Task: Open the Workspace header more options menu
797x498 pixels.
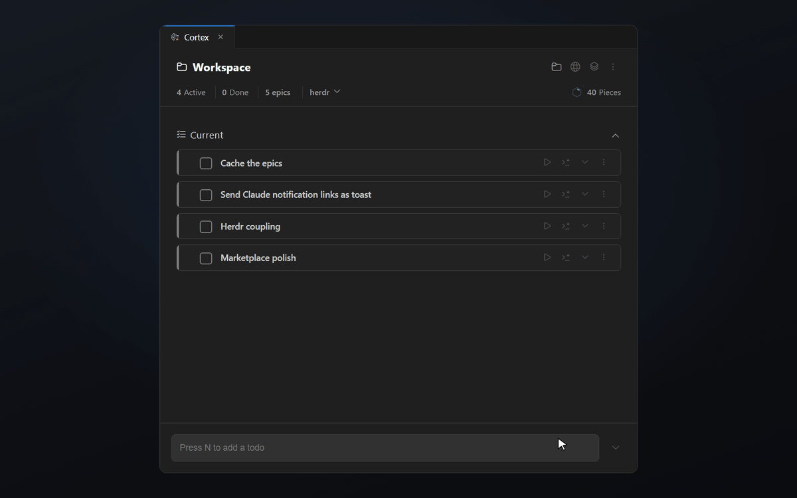Action: tap(613, 66)
